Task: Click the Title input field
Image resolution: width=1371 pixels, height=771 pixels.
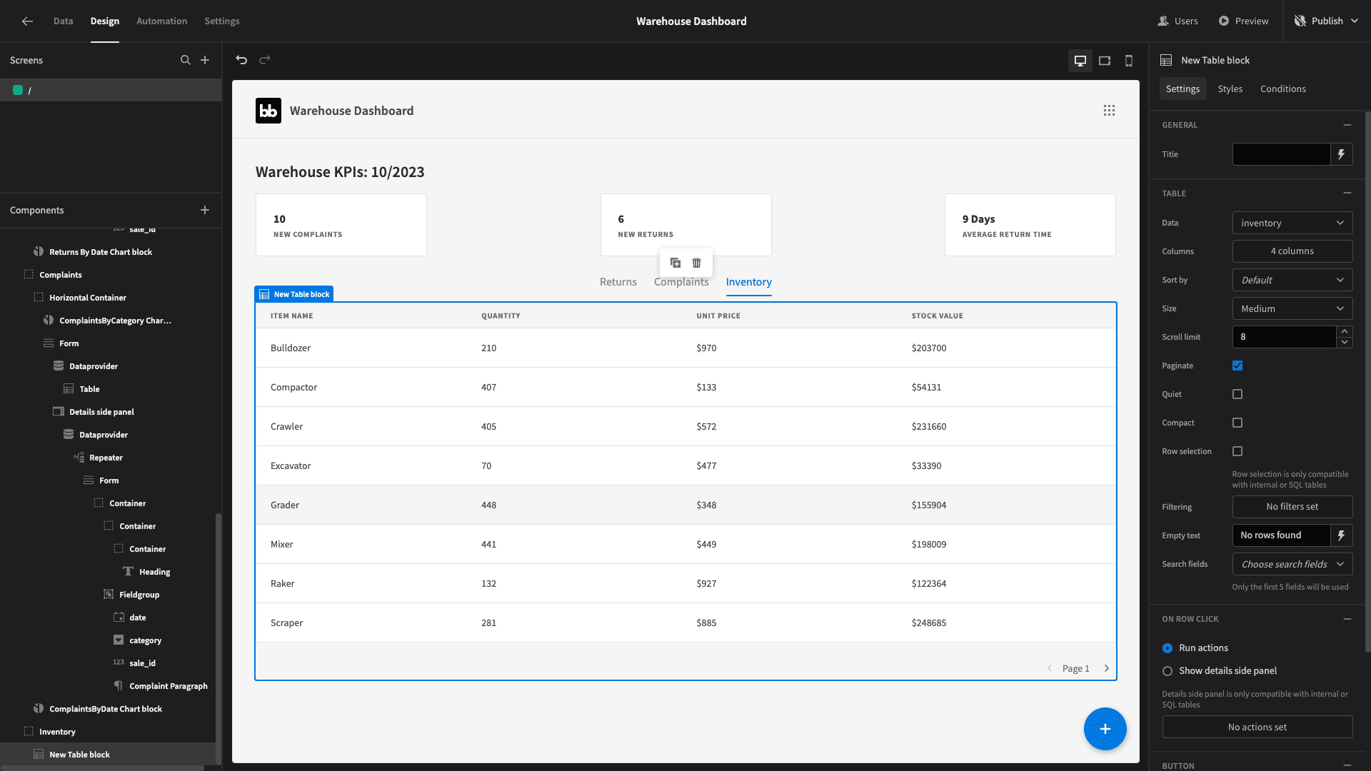Action: click(x=1281, y=154)
